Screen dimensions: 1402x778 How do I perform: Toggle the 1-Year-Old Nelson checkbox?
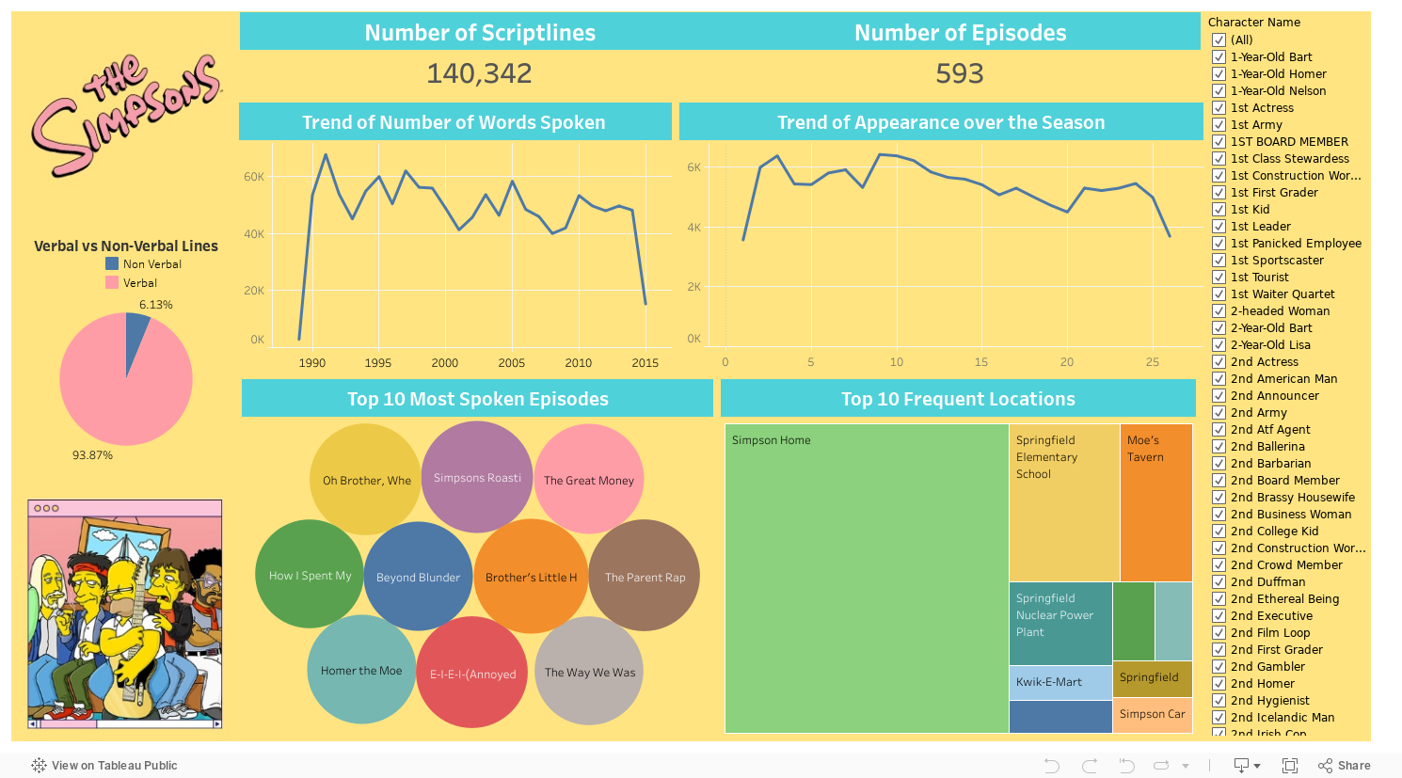coord(1219,91)
